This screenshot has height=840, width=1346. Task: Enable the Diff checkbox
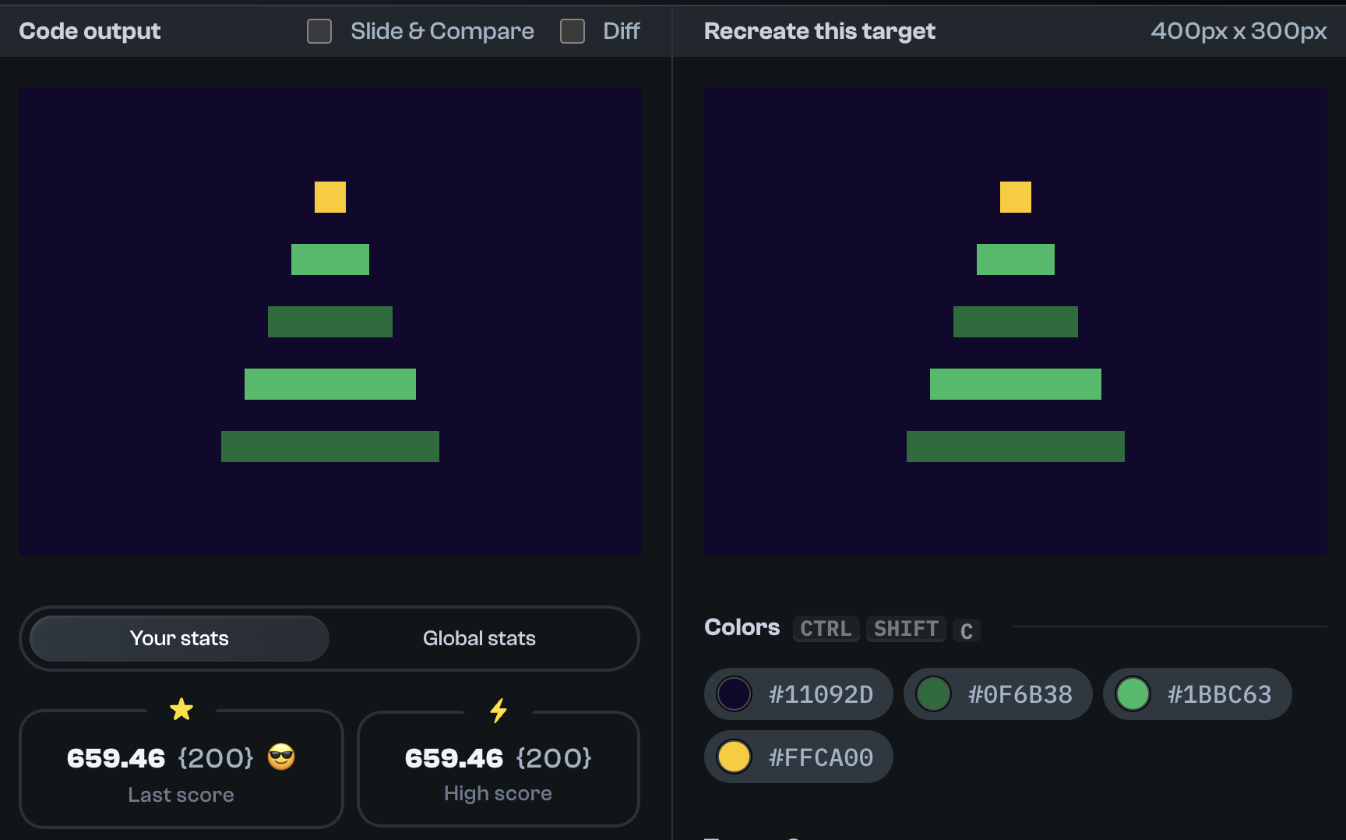pos(573,31)
